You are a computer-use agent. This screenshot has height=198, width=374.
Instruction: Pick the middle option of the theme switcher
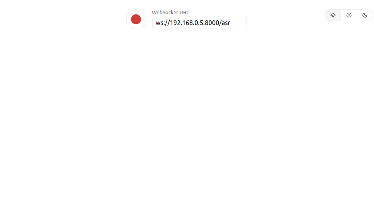click(349, 15)
